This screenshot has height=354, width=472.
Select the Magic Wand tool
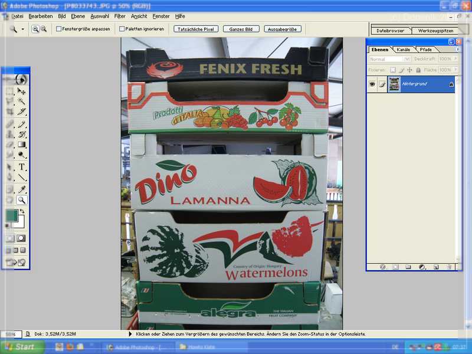click(x=21, y=101)
